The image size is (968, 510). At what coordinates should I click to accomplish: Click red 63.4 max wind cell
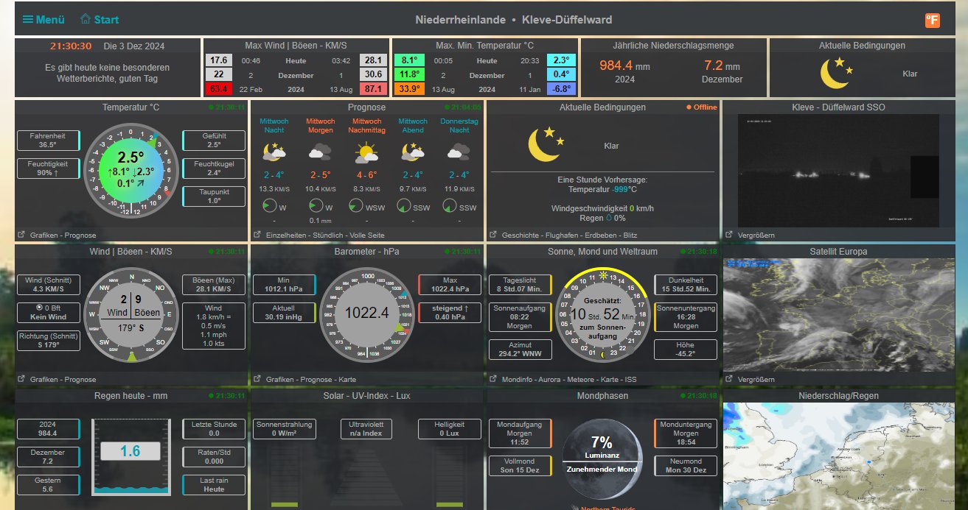(x=218, y=89)
